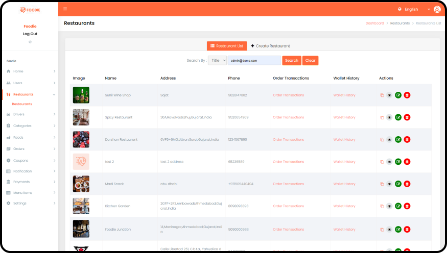Image resolution: width=447 pixels, height=253 pixels.
Task: Click the edit icon for Madi Snack
Action: point(398,184)
